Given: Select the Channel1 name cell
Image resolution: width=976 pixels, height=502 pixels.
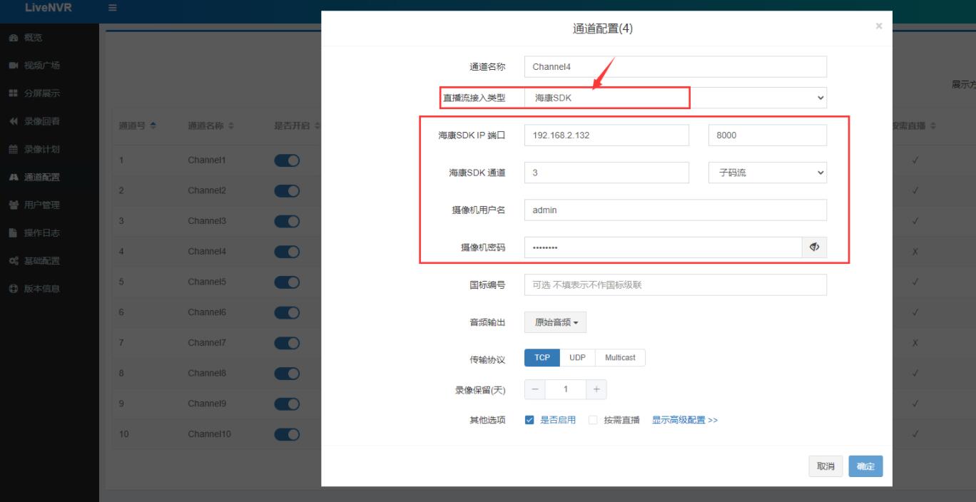Looking at the screenshot, I should [x=207, y=160].
